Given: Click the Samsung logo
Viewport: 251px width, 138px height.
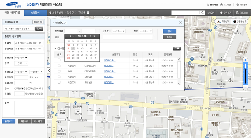Looking at the screenshot, I should pyautogui.click(x=14, y=5).
